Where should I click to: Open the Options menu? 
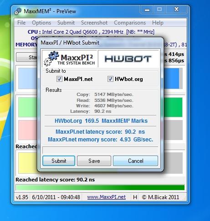pyautogui.click(x=41, y=23)
